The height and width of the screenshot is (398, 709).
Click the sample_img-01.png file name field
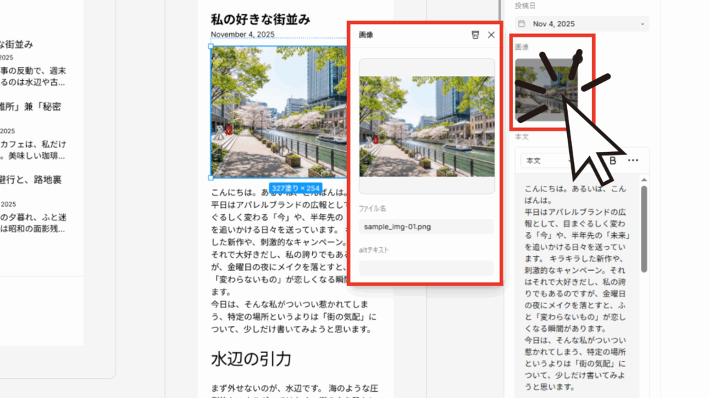(426, 227)
